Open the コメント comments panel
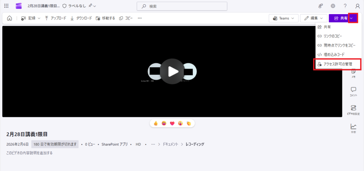 click(x=353, y=91)
